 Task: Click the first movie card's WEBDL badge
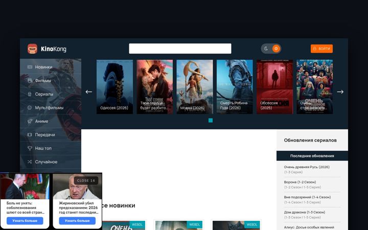137,224
